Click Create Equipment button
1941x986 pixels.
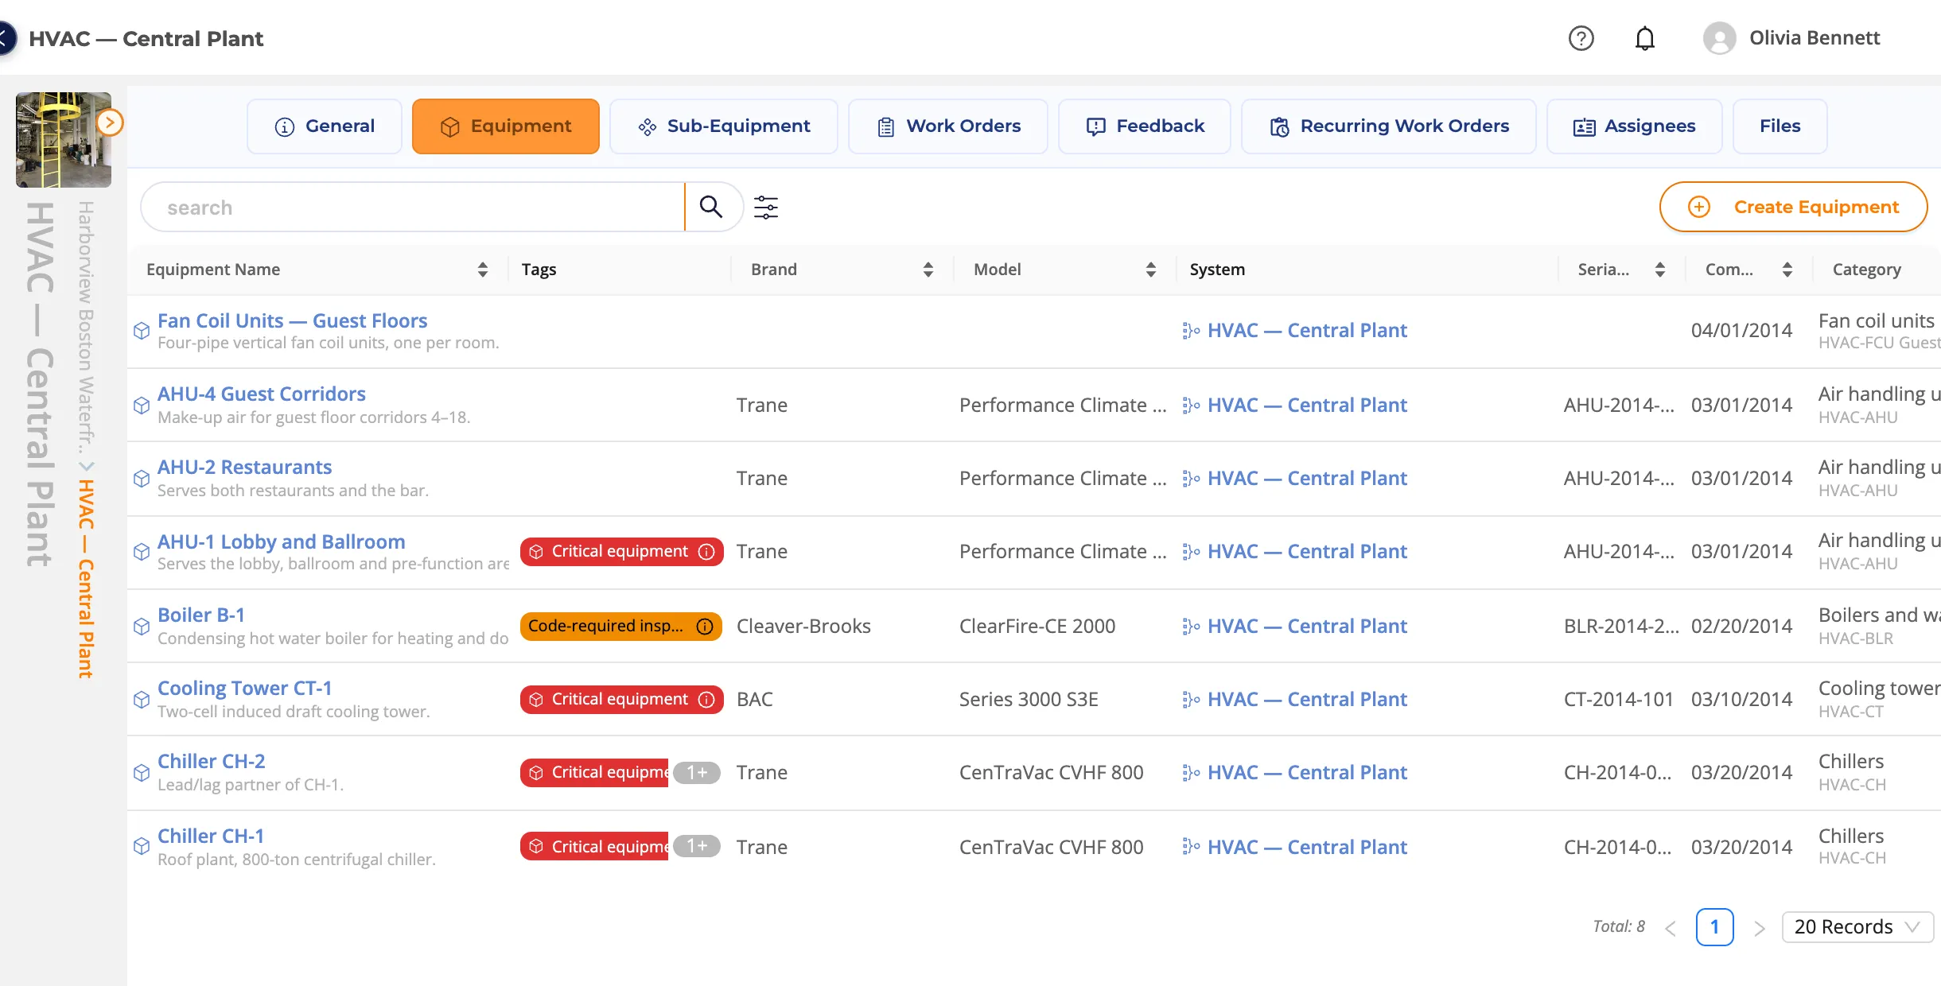click(1793, 207)
